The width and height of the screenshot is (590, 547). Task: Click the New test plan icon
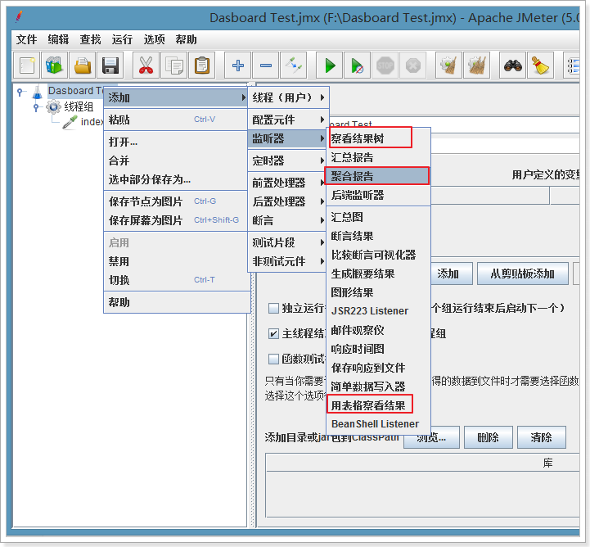pyautogui.click(x=28, y=65)
